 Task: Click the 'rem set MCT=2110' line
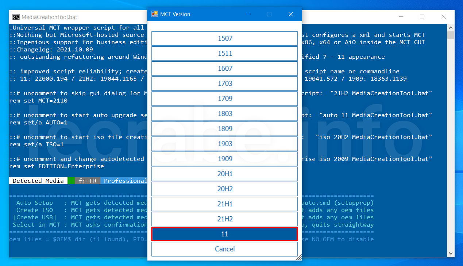pos(38,100)
